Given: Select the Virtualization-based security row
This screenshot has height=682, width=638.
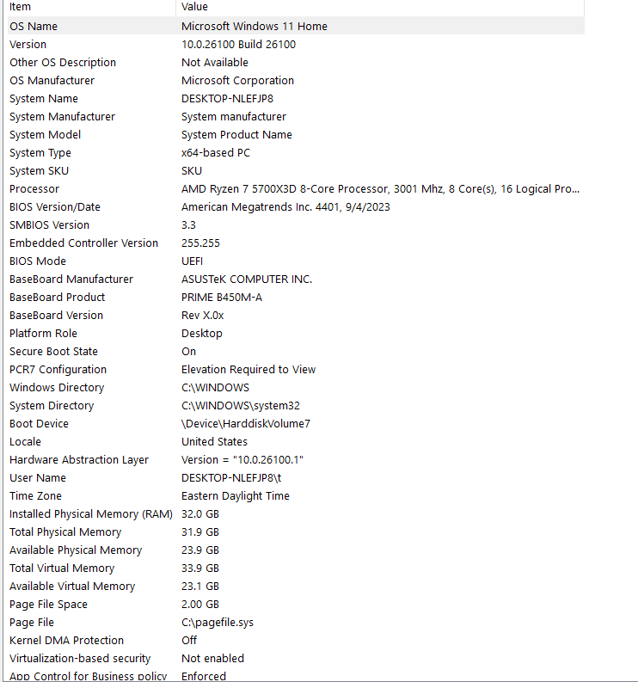Looking at the screenshot, I should pos(296,659).
